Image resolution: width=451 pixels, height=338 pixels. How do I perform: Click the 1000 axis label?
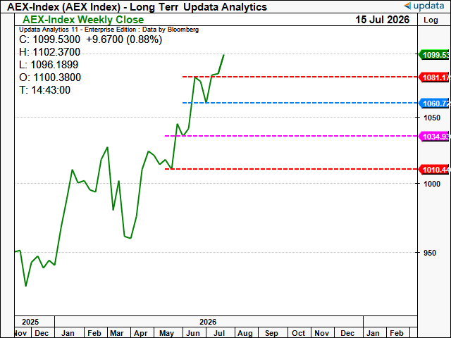pyautogui.click(x=432, y=184)
